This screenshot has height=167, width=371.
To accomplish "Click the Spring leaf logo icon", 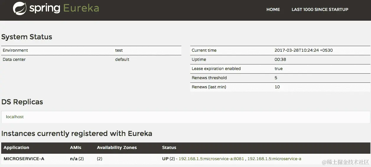I will tap(20, 8).
